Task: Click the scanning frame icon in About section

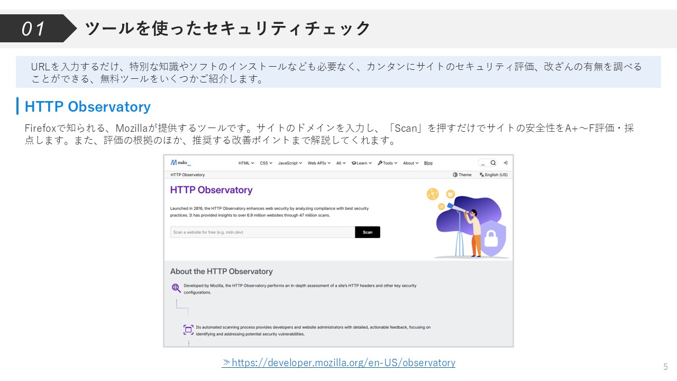Action: tap(188, 330)
